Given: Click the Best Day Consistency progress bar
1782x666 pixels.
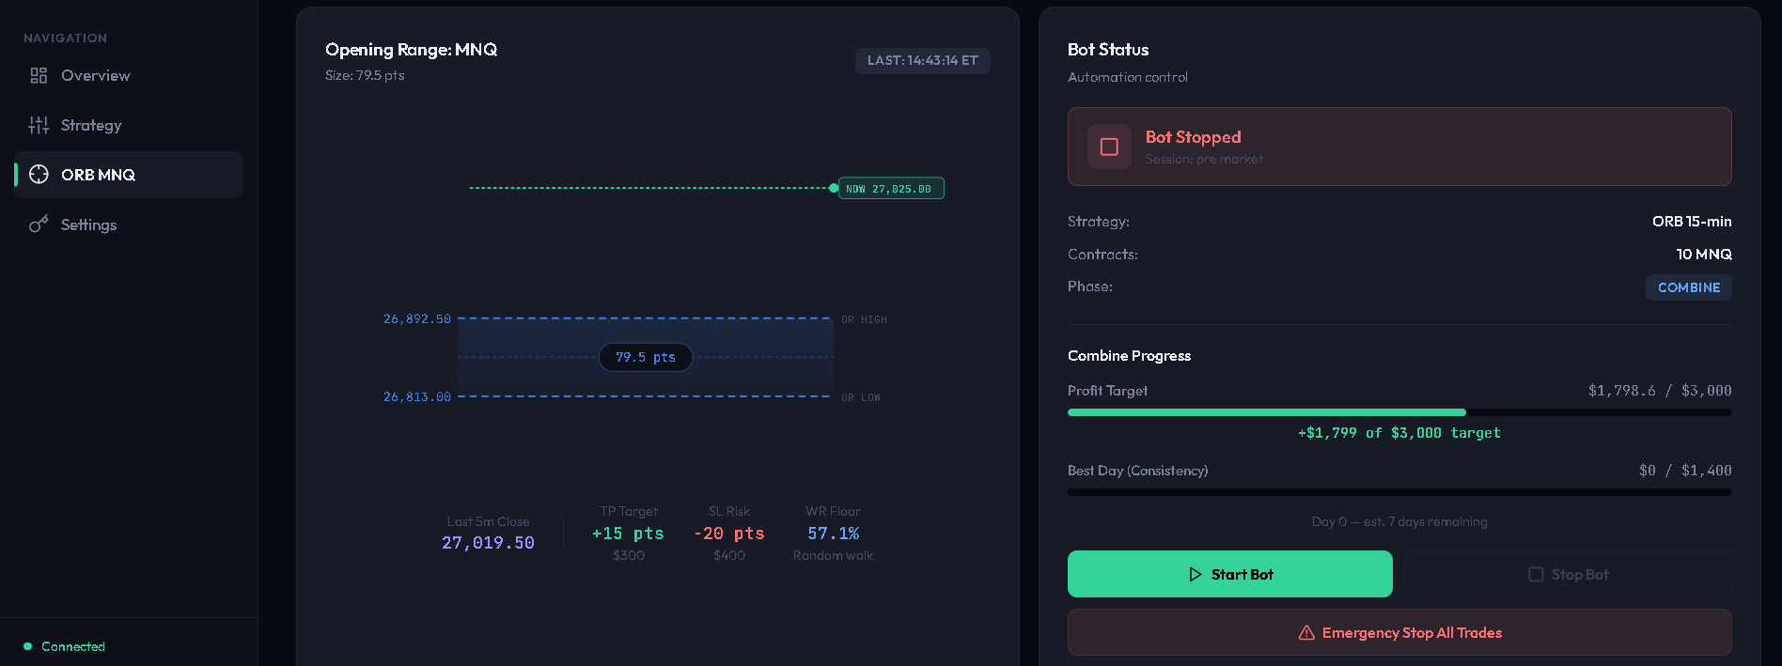Looking at the screenshot, I should point(1399,492).
